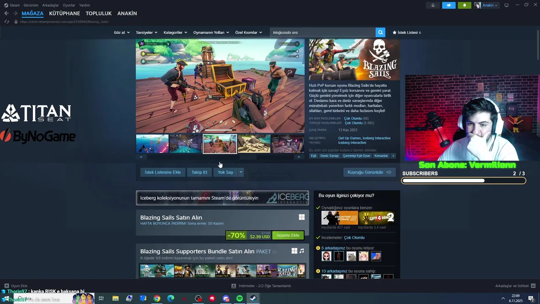Switch to the TOPLULUK tab
This screenshot has height=304, width=540.
click(99, 14)
